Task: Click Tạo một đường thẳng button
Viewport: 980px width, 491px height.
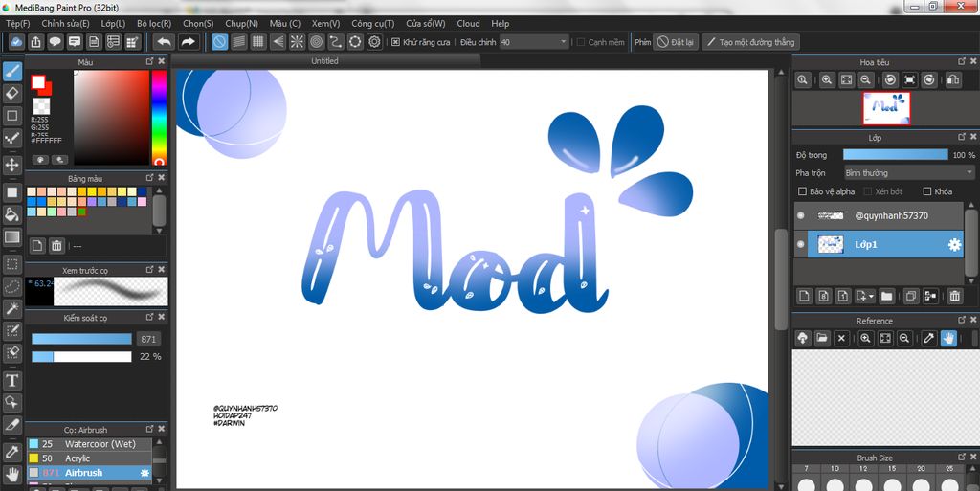Action: point(750,42)
